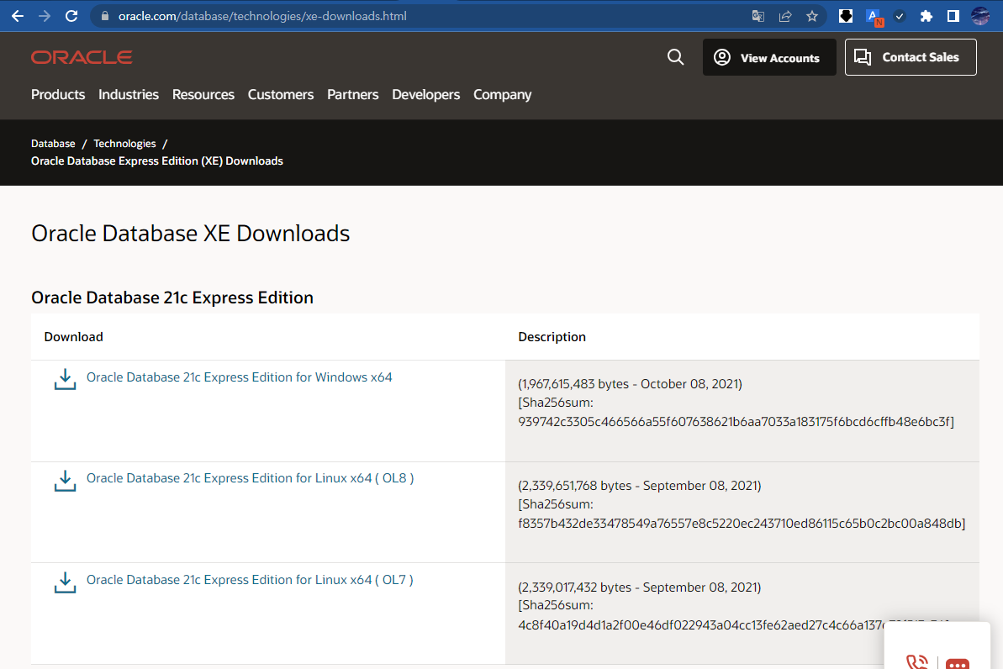Select the OL8 Sha256sum hash starting f8357b
This screenshot has height=669, width=1003.
click(x=742, y=524)
